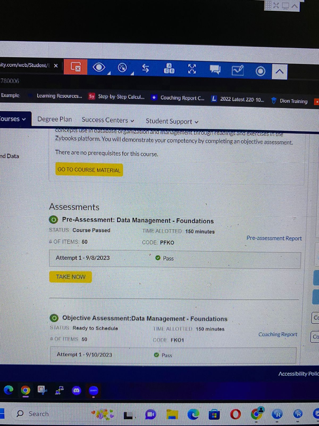Open the Zoom icon in the remote taskbar
Screen dimensions: 319x426
[x=93, y=391]
